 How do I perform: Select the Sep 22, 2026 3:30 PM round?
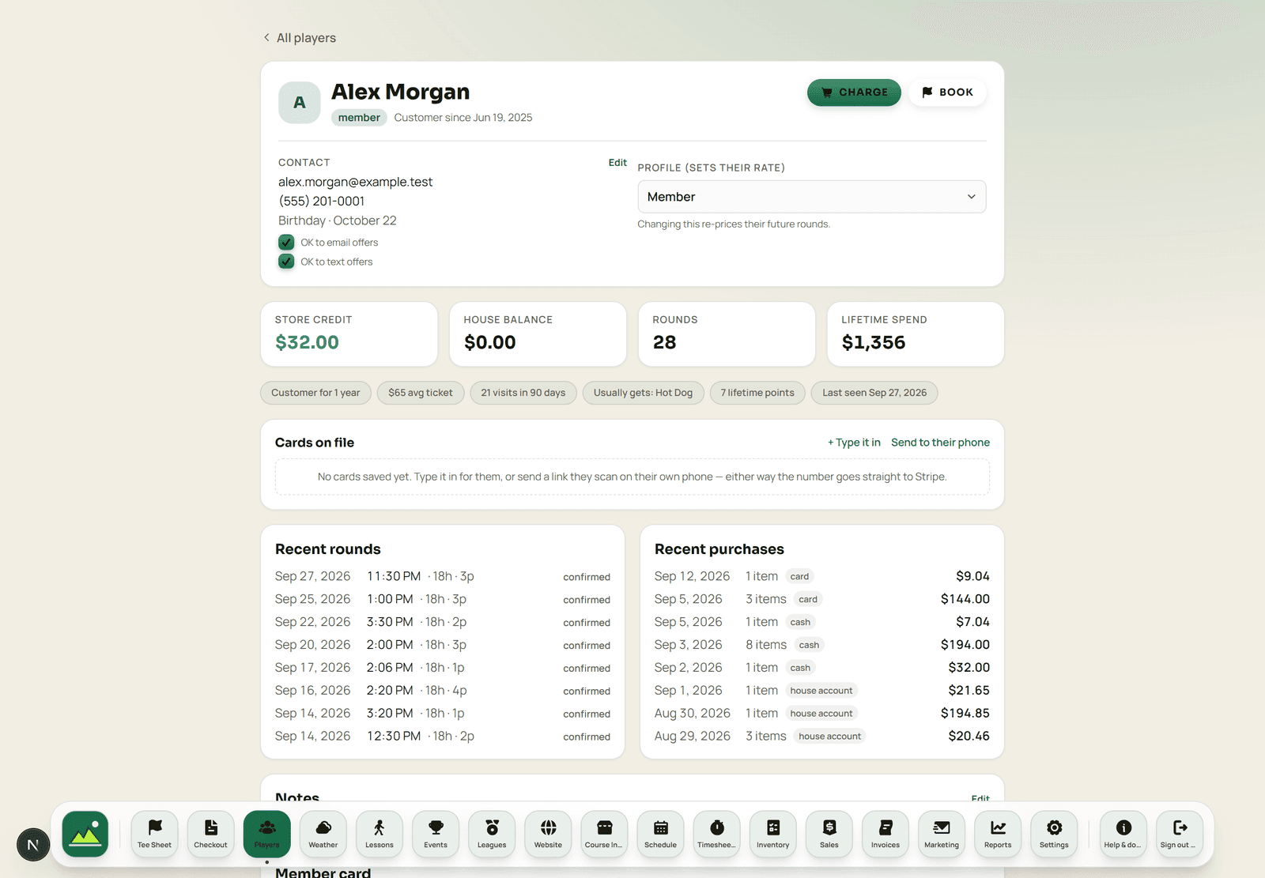443,623
